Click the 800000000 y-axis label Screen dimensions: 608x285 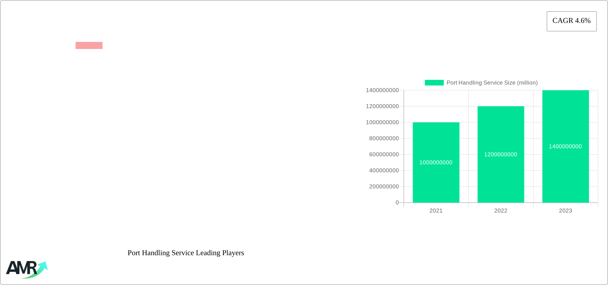(384, 139)
